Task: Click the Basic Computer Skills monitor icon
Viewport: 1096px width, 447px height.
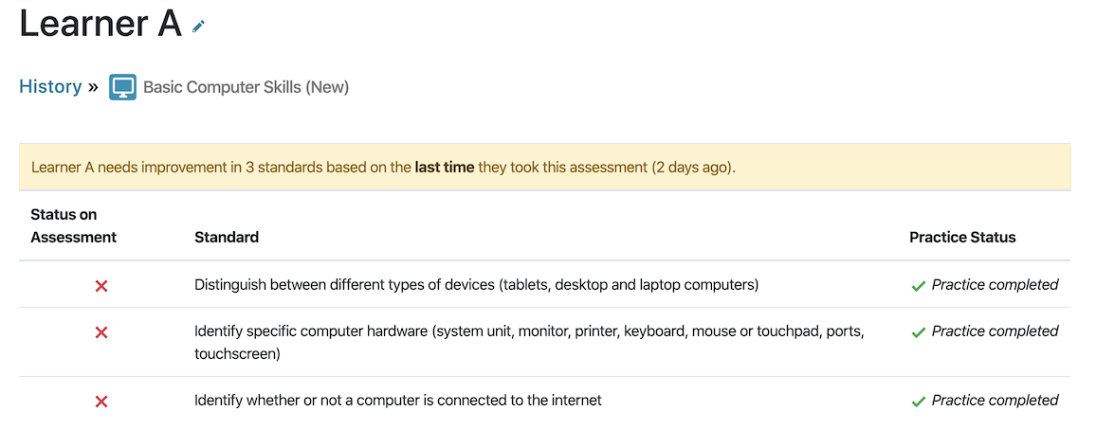Action: [122, 87]
